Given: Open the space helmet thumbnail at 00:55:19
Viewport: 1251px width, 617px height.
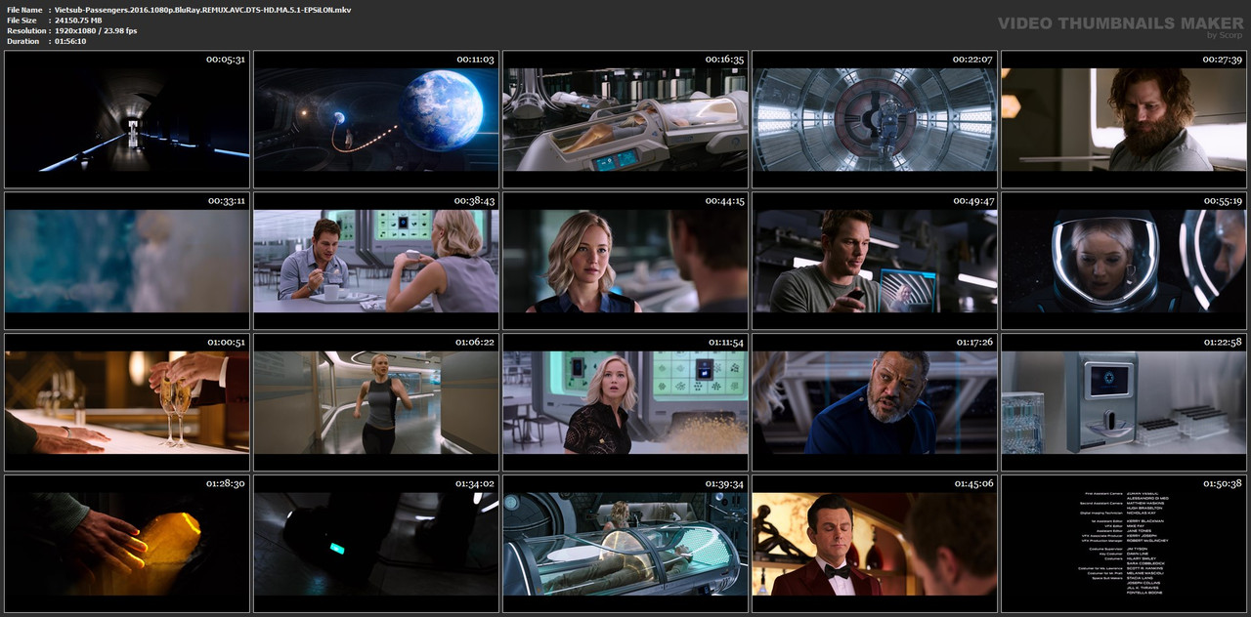Looking at the screenshot, I should (1124, 261).
